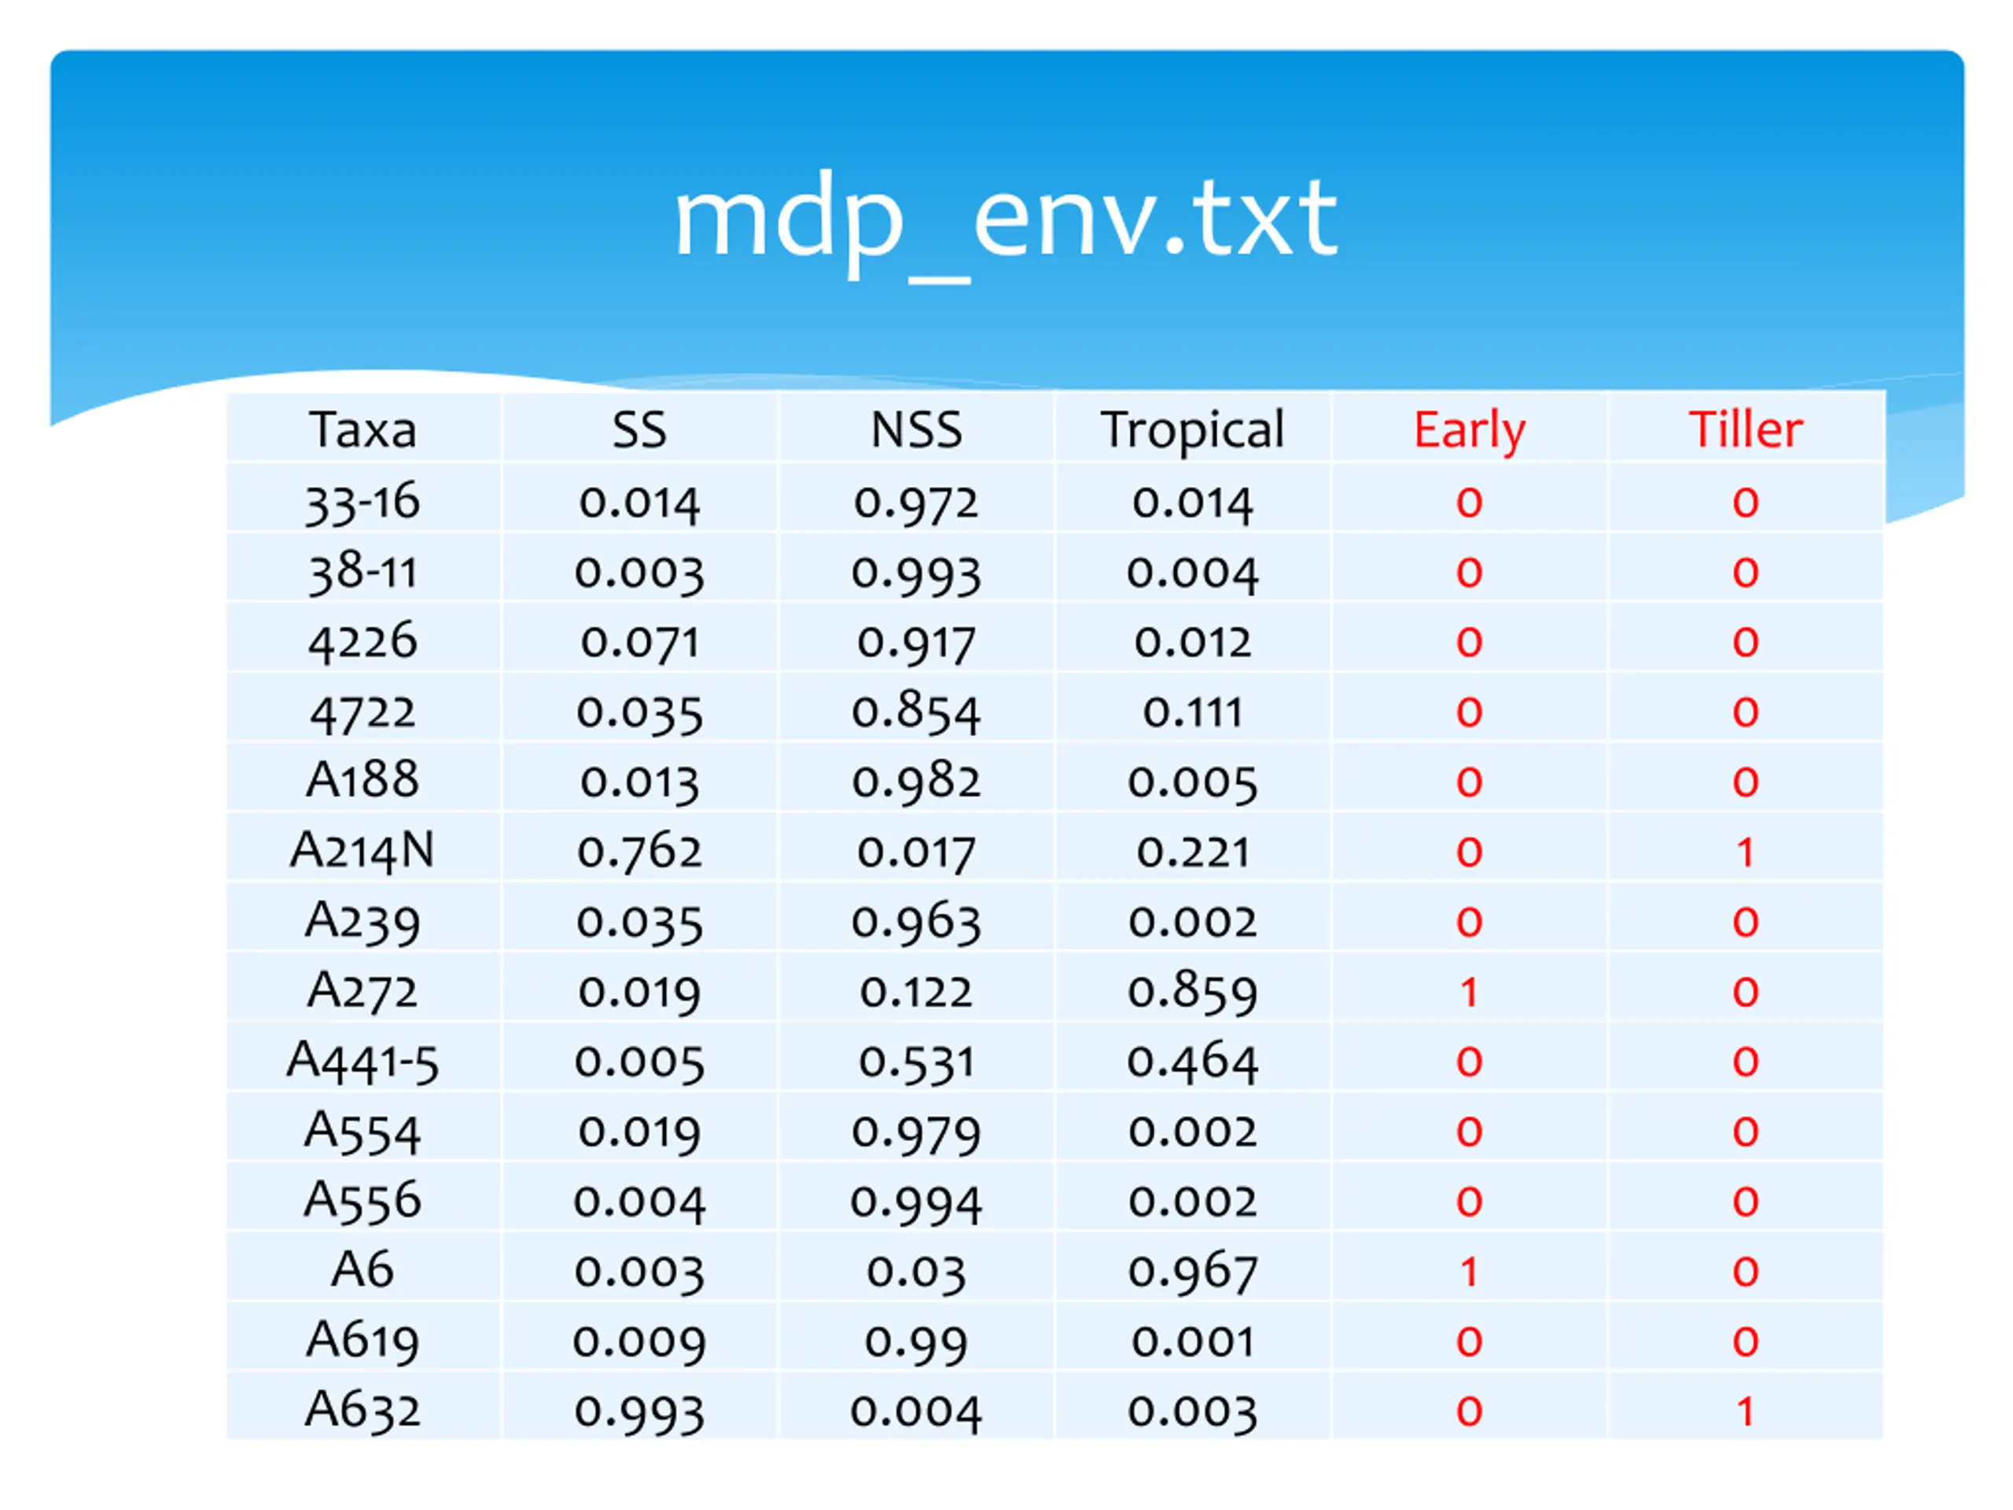Click taxa name 38-11
Image resolution: width=2013 pixels, height=1510 pixels.
363,573
